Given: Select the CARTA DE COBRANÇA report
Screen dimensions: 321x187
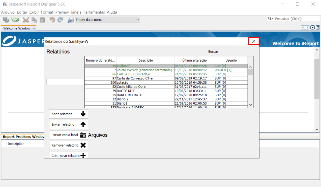Looking at the screenshot, I should pyautogui.click(x=166, y=74).
